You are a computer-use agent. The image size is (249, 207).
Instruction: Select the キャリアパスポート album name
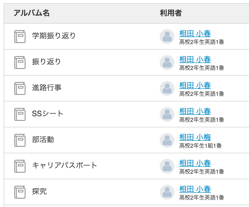[x=64, y=165]
